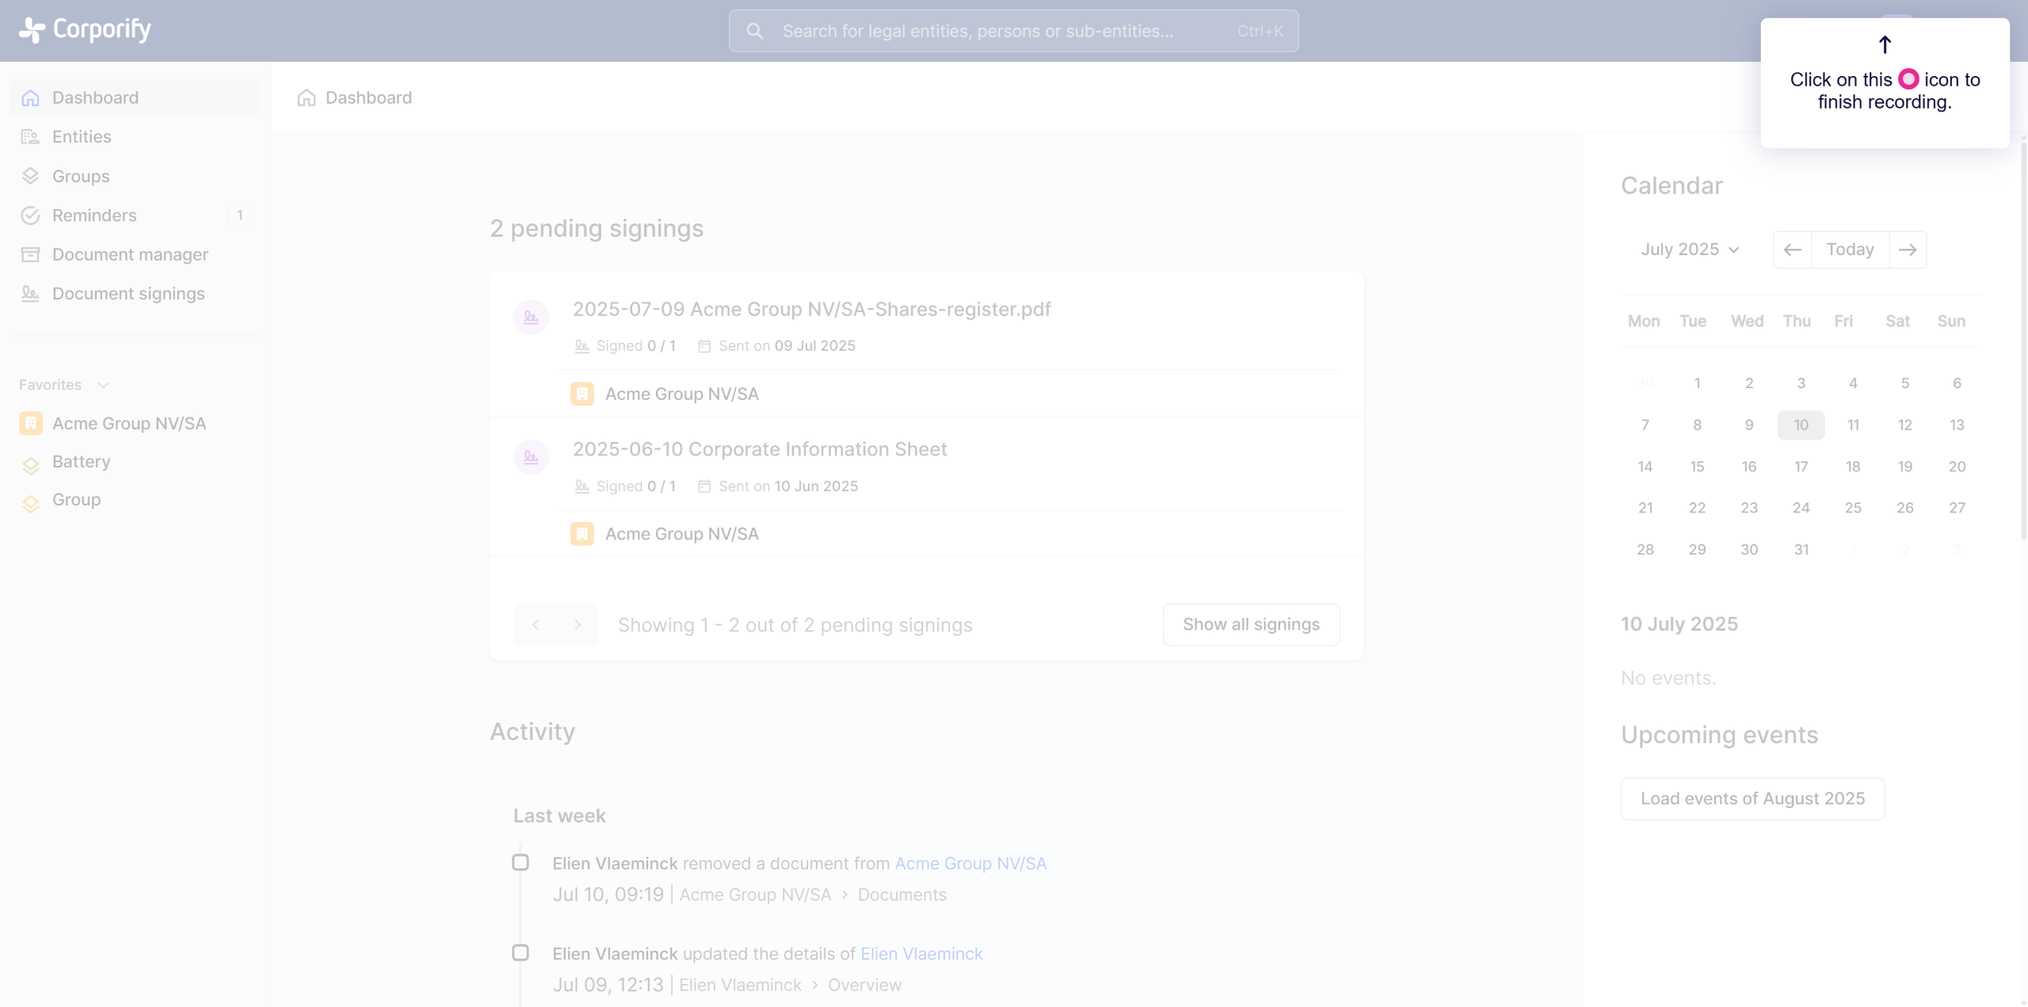This screenshot has height=1007, width=2028.
Task: Click Load events of August 2025
Action: click(1752, 799)
